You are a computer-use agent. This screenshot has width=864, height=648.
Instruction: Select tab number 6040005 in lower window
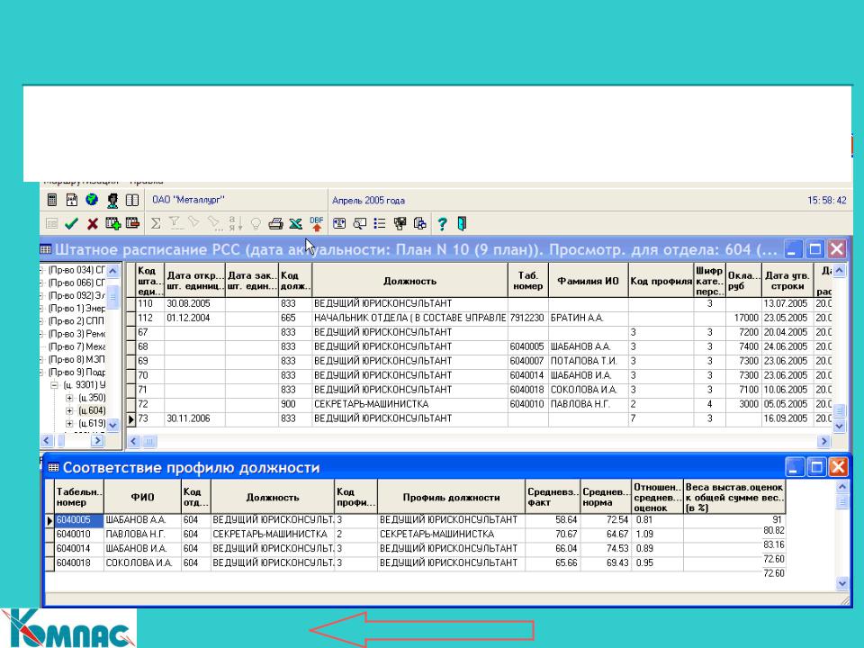coord(79,519)
